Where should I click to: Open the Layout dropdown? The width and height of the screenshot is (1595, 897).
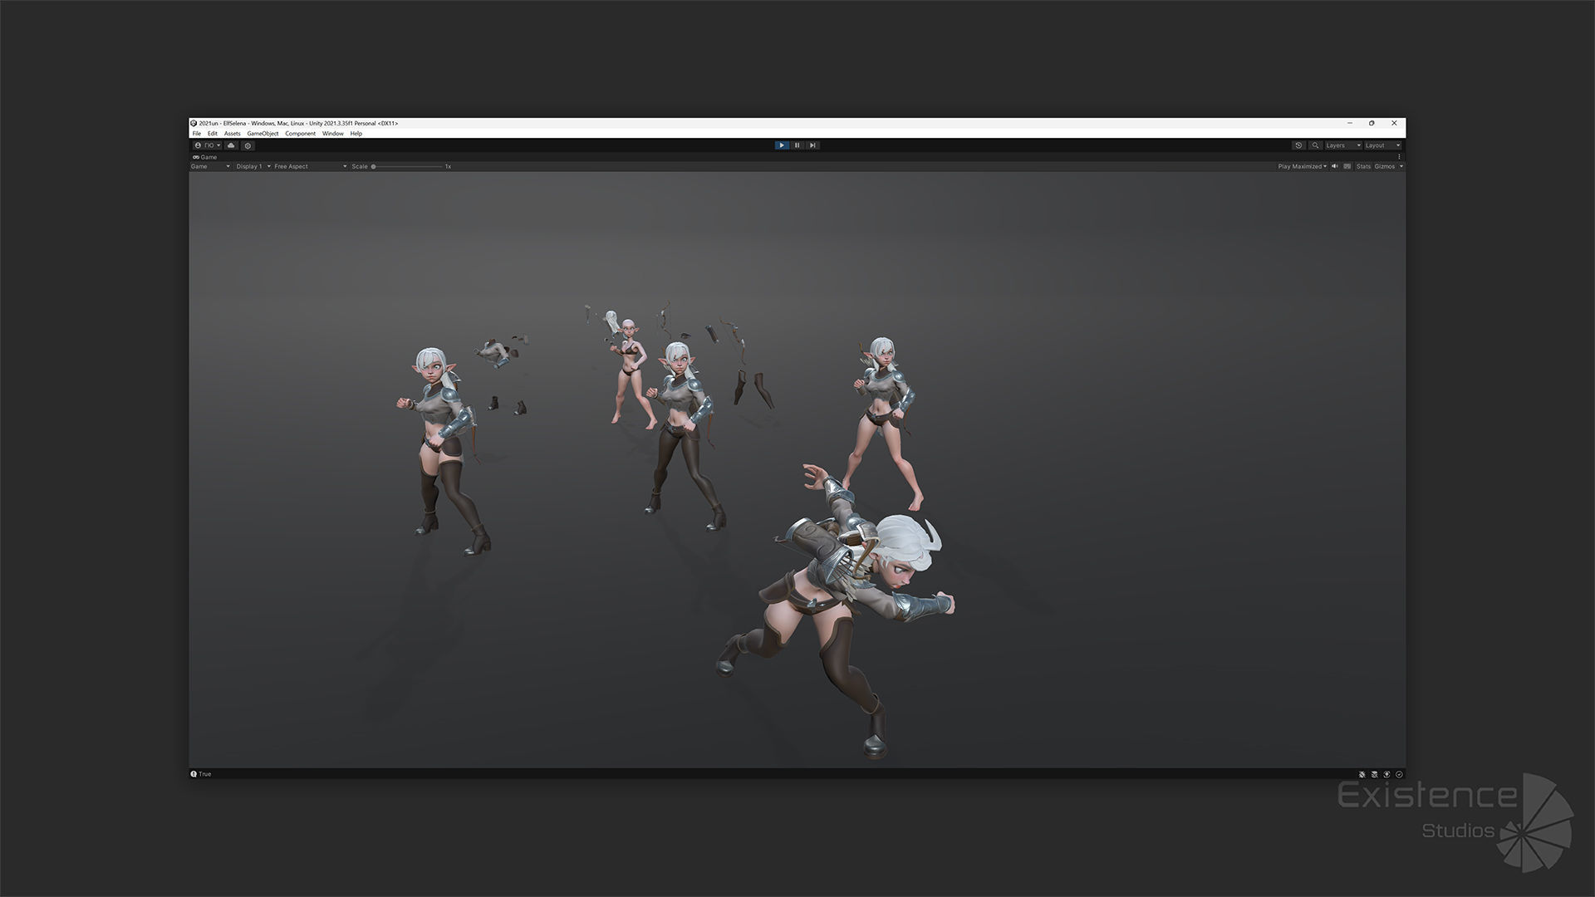click(1382, 145)
